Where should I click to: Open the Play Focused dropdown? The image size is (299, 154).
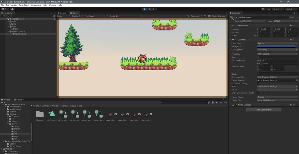point(194,16)
